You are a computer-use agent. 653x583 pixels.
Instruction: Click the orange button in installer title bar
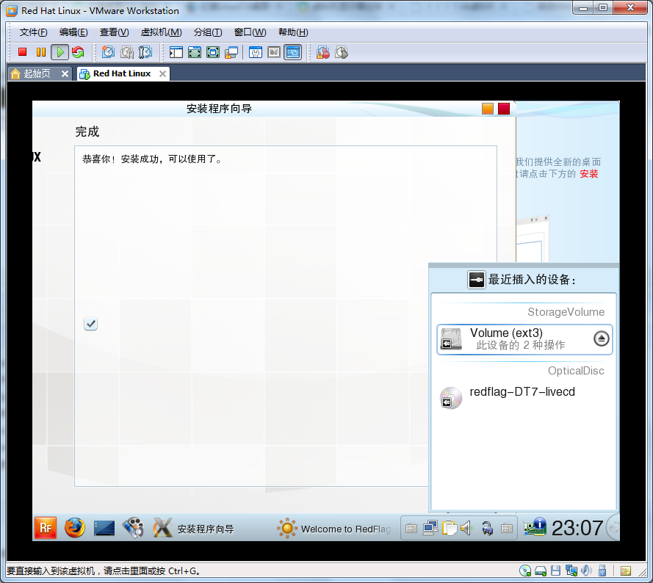pos(488,108)
